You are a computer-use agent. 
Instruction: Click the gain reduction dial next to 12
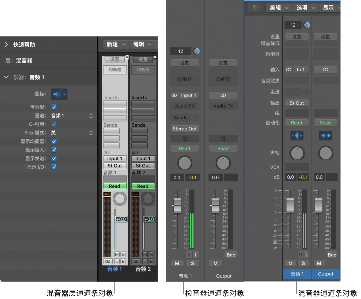[x=196, y=51]
